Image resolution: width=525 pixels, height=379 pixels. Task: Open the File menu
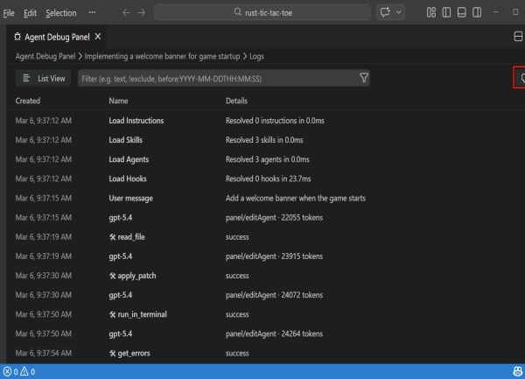pos(9,13)
